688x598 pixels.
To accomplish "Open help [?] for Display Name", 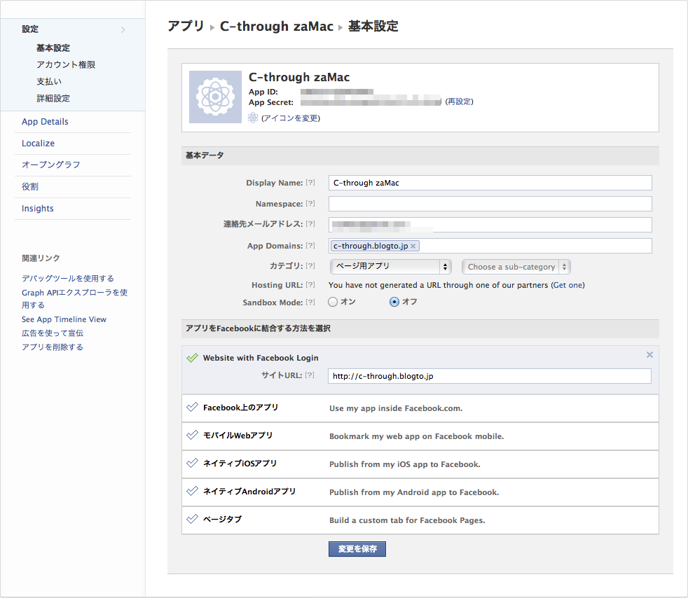I will pyautogui.click(x=310, y=182).
